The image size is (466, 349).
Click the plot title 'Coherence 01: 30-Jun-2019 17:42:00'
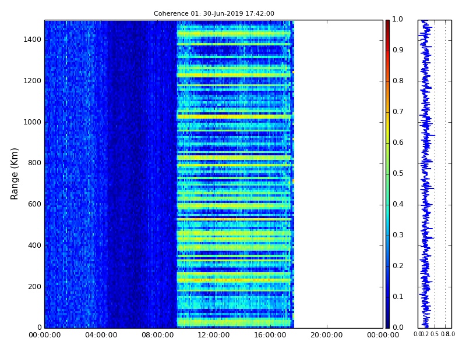pos(214,13)
